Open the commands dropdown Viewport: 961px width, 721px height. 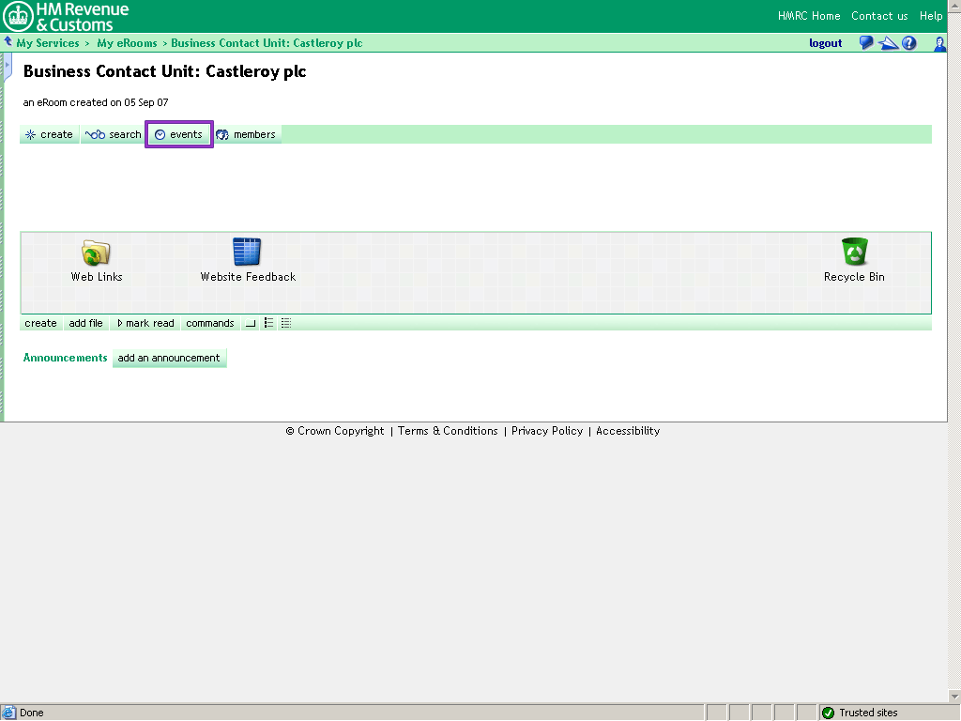pyautogui.click(x=209, y=323)
